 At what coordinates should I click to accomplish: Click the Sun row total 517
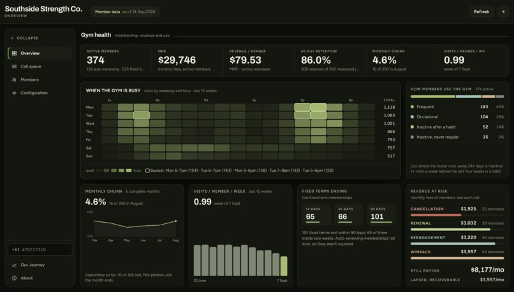tap(391, 156)
